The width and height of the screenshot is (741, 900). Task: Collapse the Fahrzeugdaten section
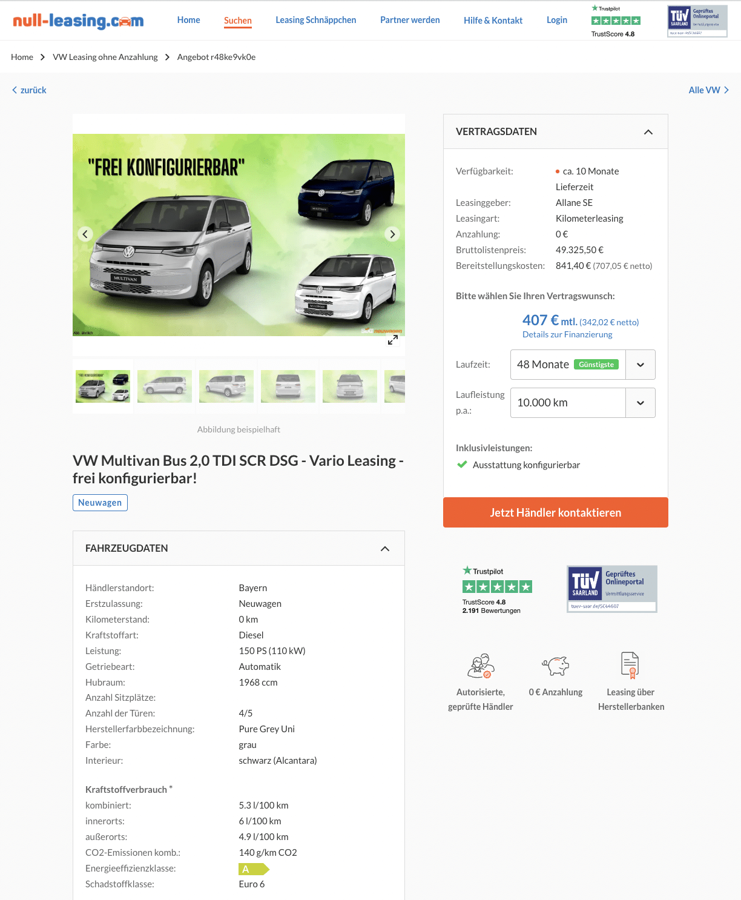pos(385,549)
